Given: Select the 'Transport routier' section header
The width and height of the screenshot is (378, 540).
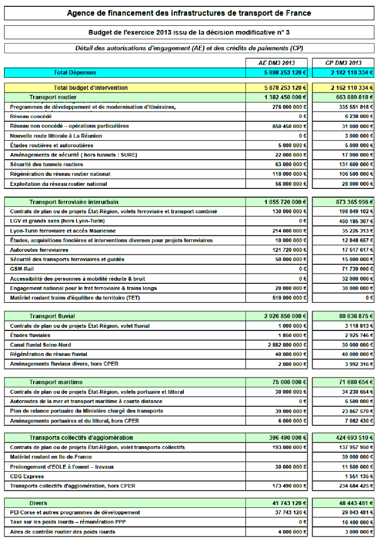Looking at the screenshot, I should coord(53,97).
